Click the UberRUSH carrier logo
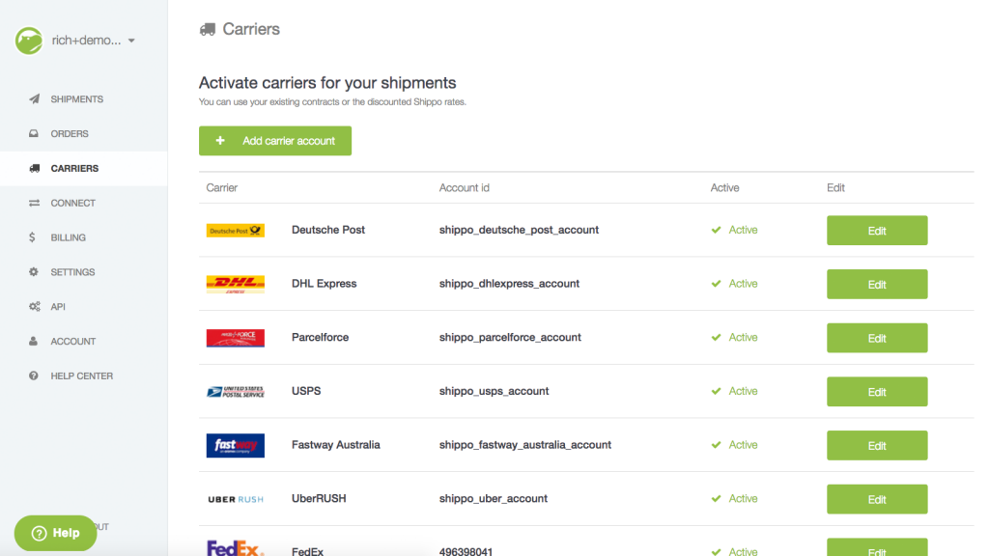Screen dimensions: 989x556 pyautogui.click(x=235, y=499)
